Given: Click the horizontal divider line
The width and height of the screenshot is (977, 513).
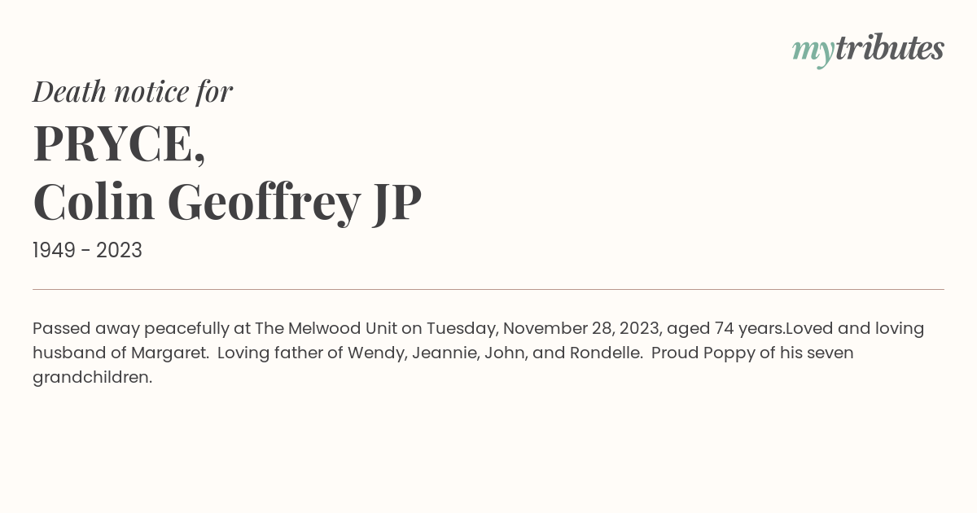Looking at the screenshot, I should (488, 289).
